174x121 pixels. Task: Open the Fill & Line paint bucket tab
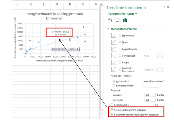[110, 20]
